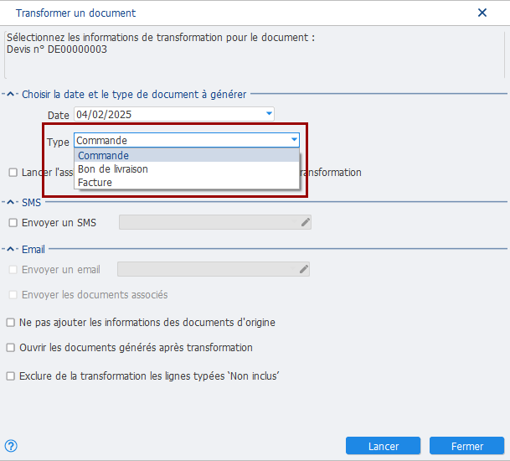Click the pencil icon in Email field
The width and height of the screenshot is (510, 461).
pyautogui.click(x=304, y=269)
